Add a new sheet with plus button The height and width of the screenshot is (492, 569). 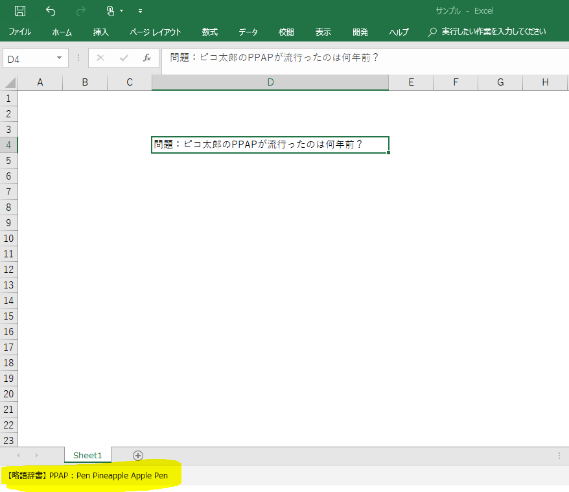[x=138, y=455]
